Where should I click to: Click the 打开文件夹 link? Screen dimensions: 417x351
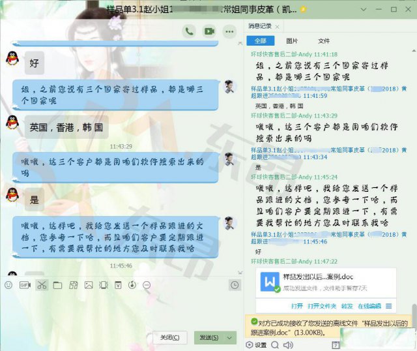tap(322, 306)
